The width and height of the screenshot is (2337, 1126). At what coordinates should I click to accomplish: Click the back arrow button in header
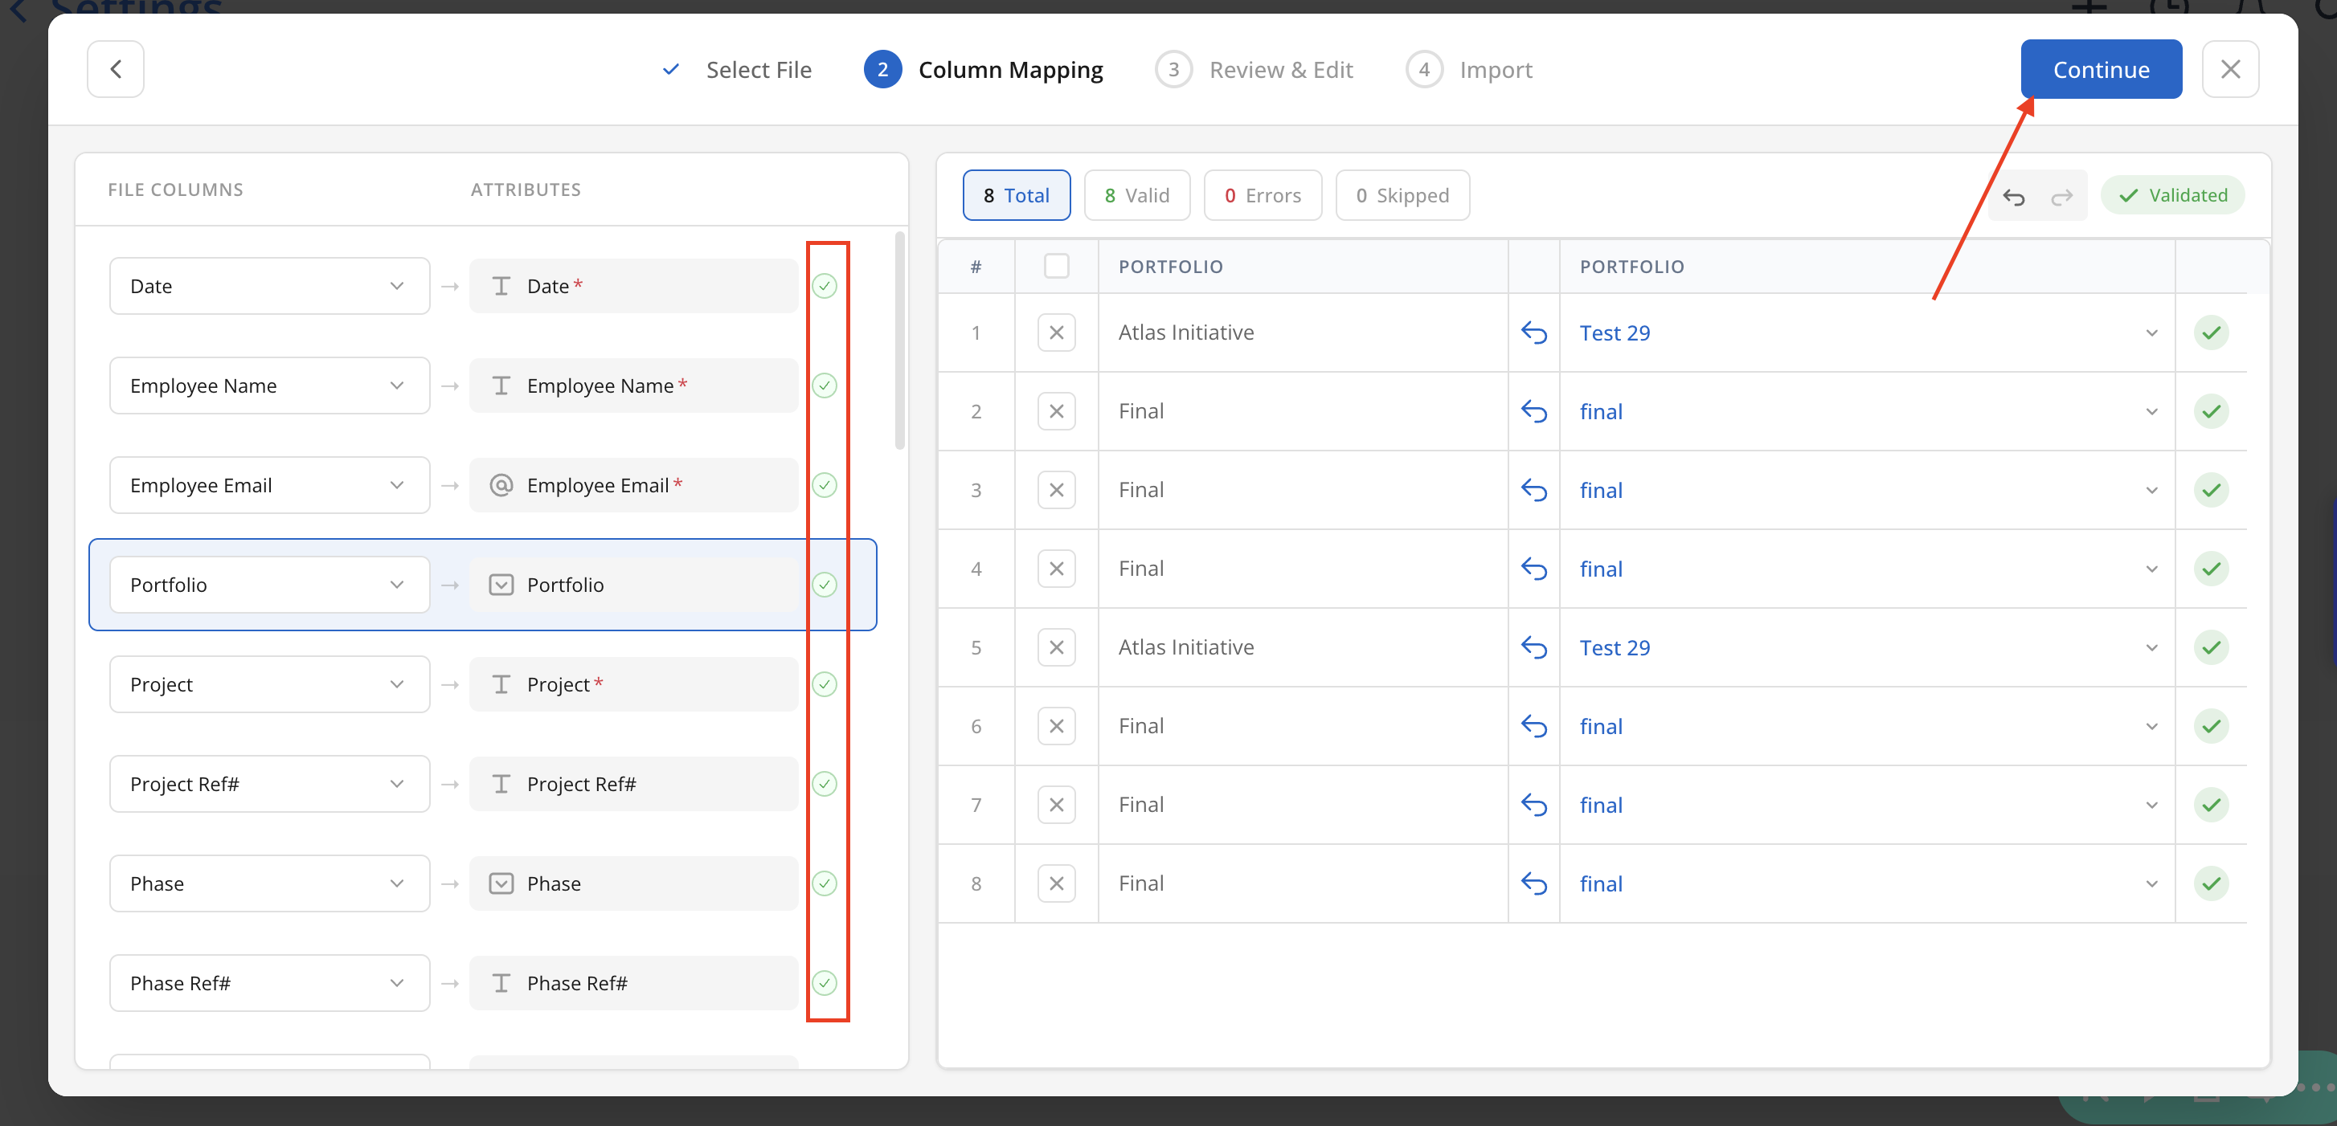115,69
